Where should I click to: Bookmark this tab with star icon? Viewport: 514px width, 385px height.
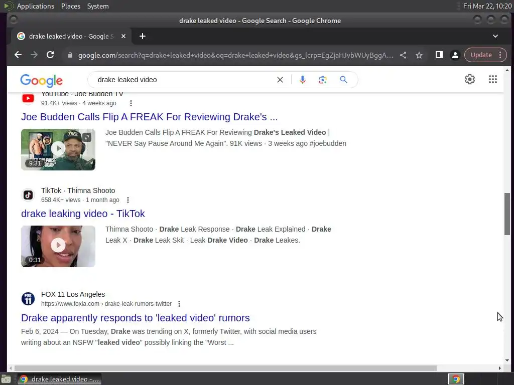click(419, 55)
